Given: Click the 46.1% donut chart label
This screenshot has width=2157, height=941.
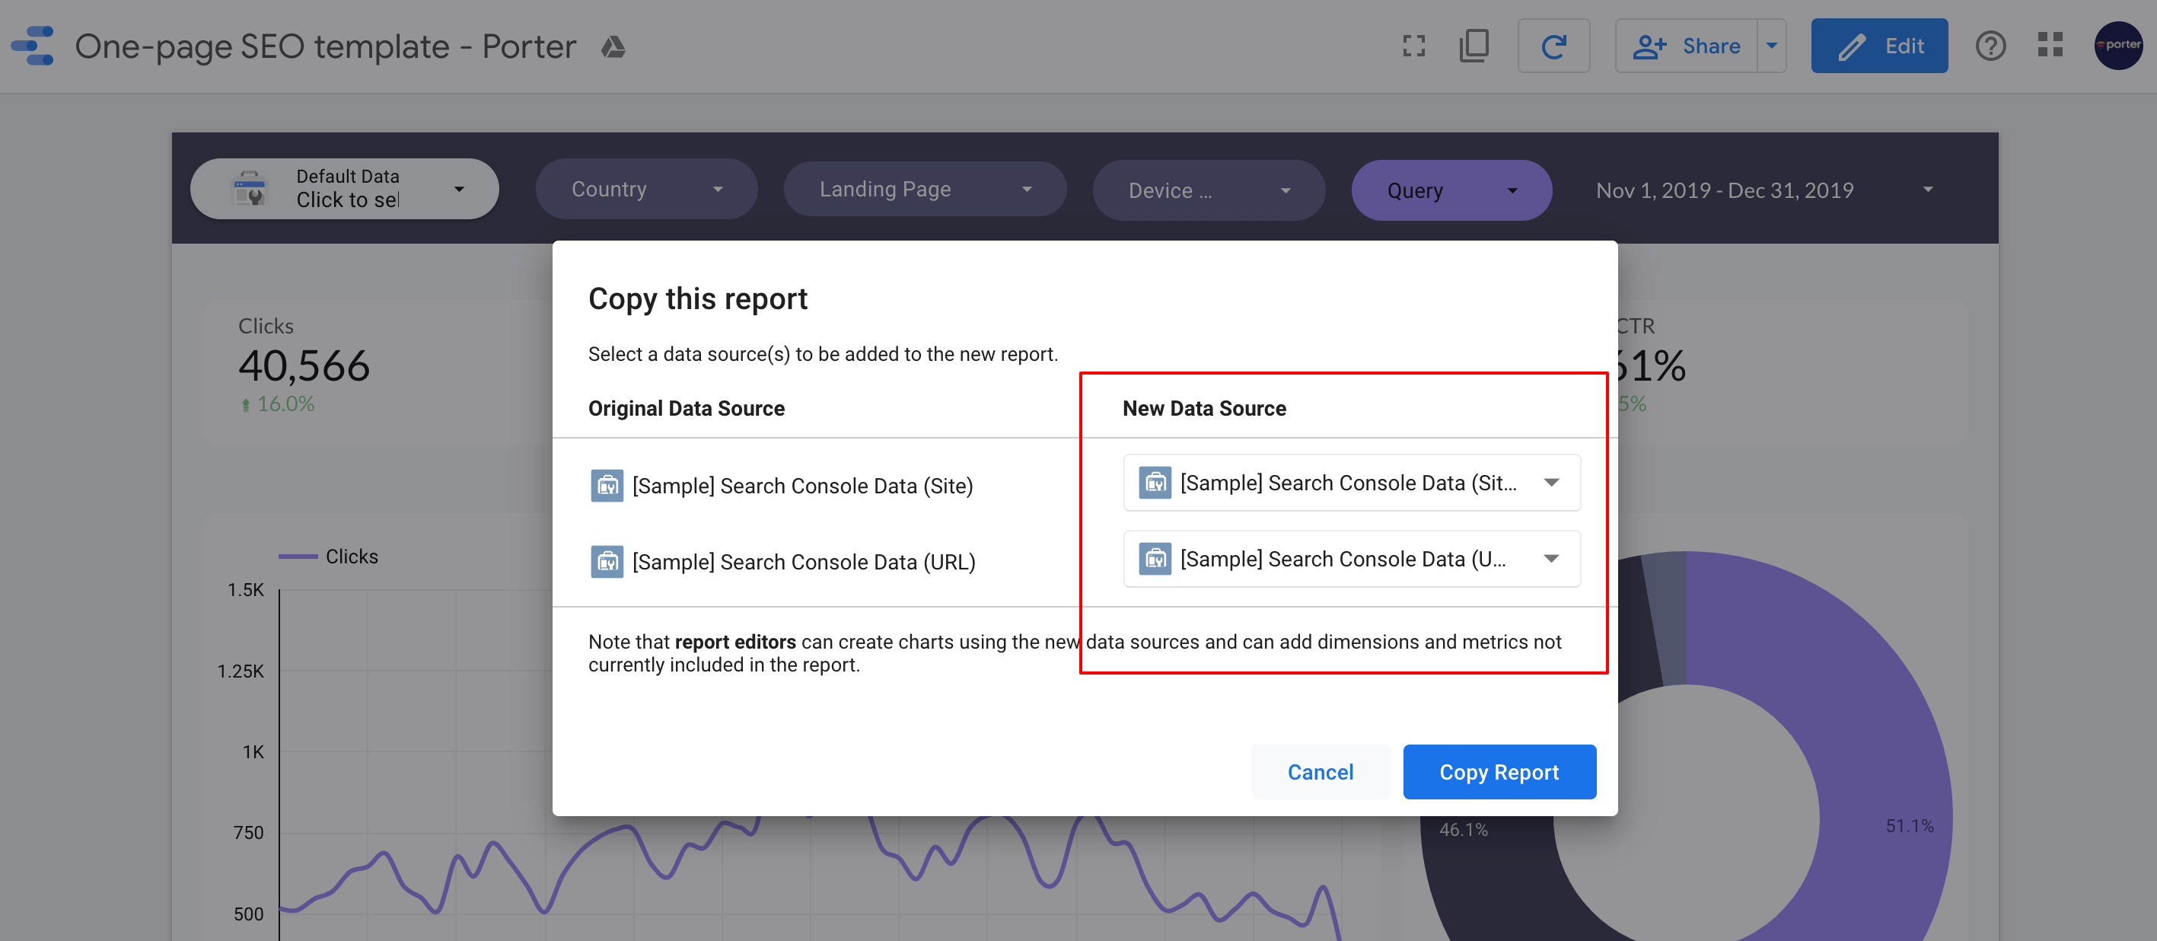Looking at the screenshot, I should 1463,830.
